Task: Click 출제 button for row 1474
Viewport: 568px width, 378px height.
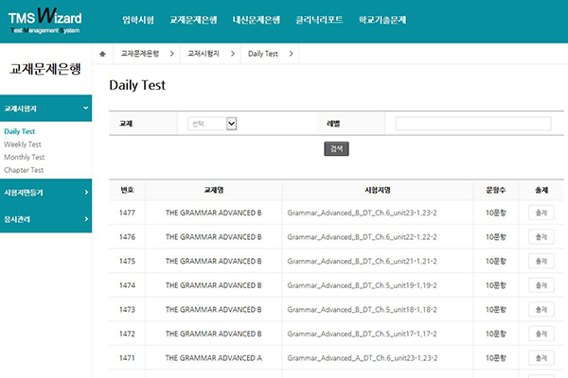Action: [x=541, y=285]
